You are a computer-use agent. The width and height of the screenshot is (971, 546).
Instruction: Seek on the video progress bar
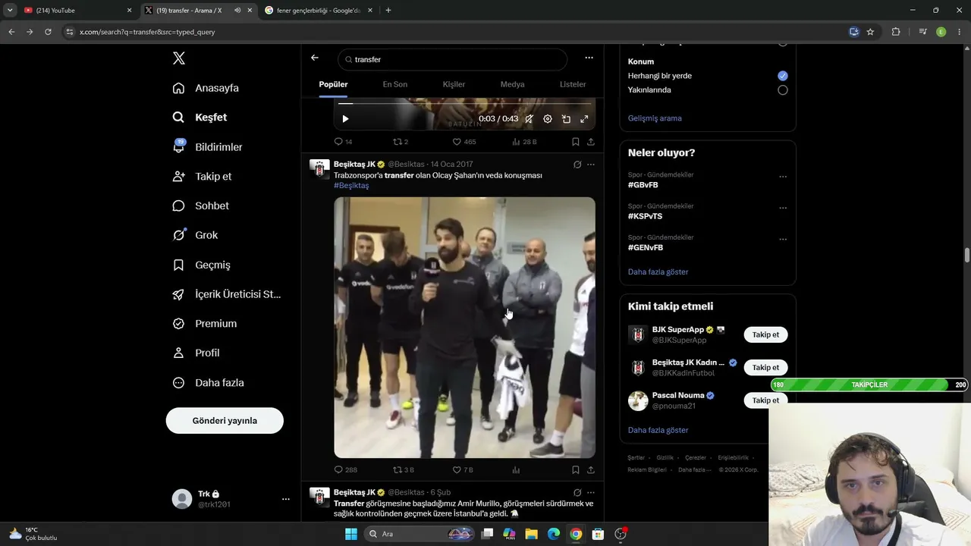(464, 104)
